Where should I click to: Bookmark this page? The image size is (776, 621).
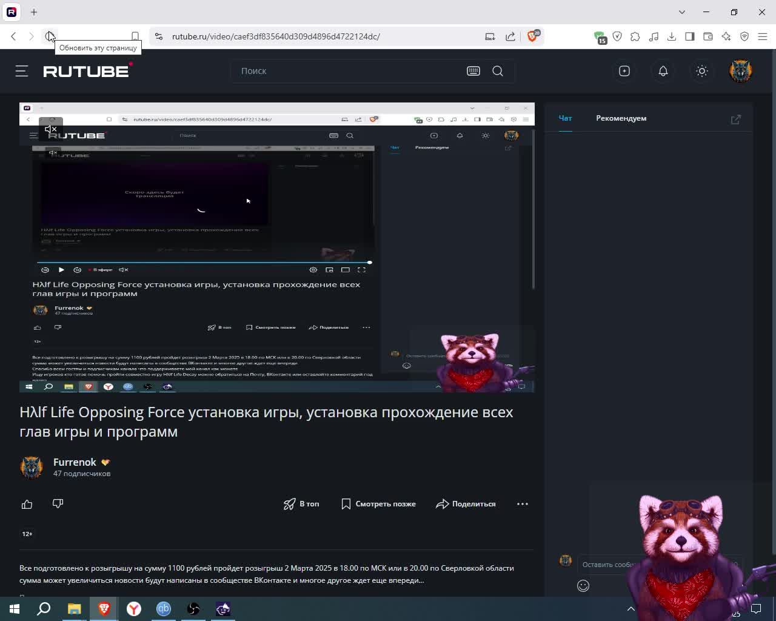coord(135,36)
